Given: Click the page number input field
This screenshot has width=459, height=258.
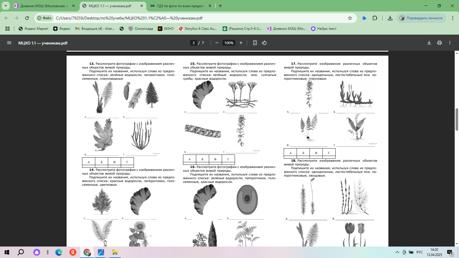Looking at the screenshot, I should pyautogui.click(x=194, y=43).
